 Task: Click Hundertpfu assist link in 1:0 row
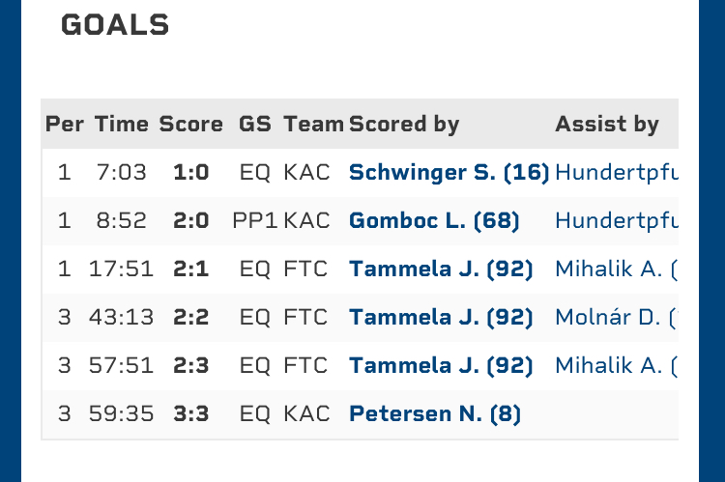[616, 173]
